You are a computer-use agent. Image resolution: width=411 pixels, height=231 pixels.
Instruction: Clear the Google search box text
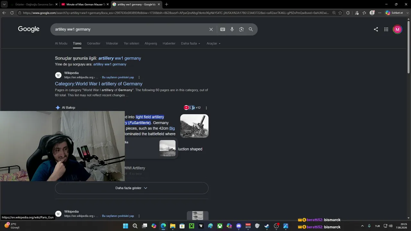click(211, 30)
